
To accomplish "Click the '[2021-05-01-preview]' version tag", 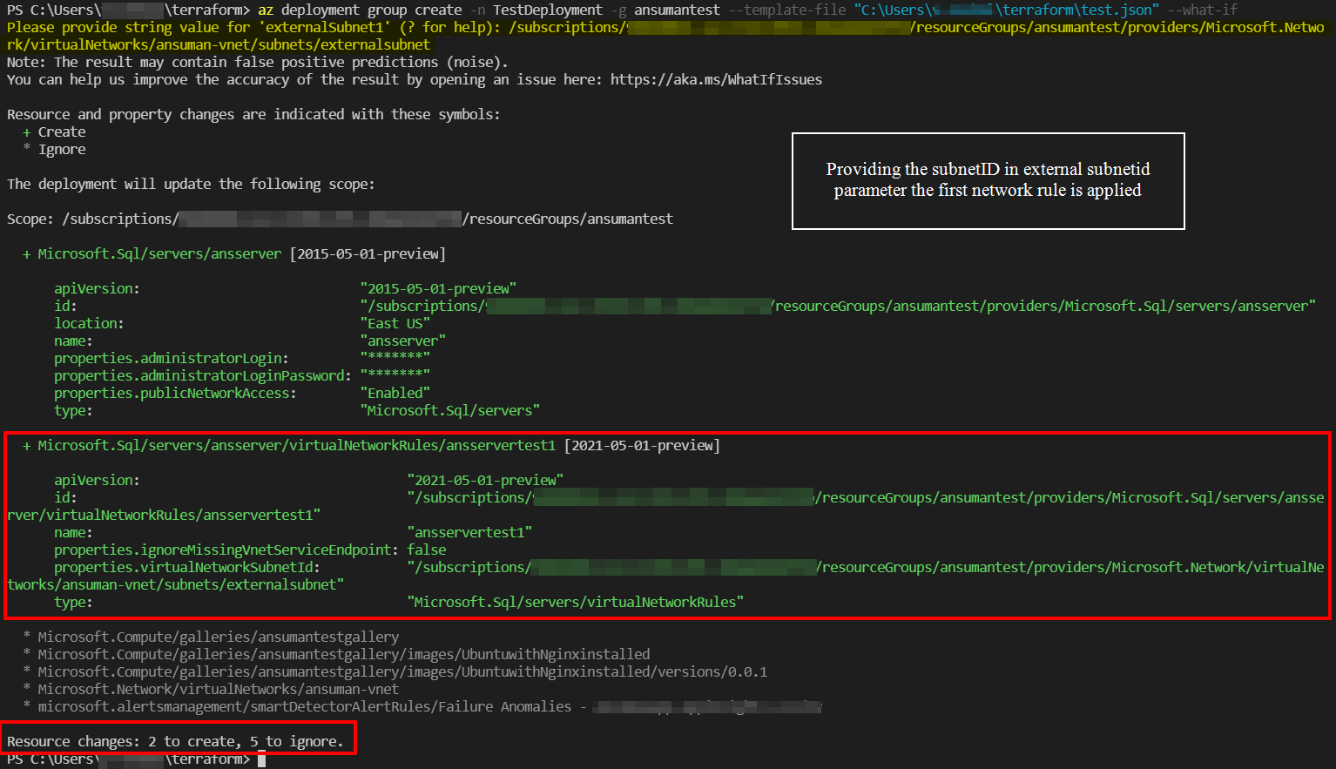I will coord(642,445).
